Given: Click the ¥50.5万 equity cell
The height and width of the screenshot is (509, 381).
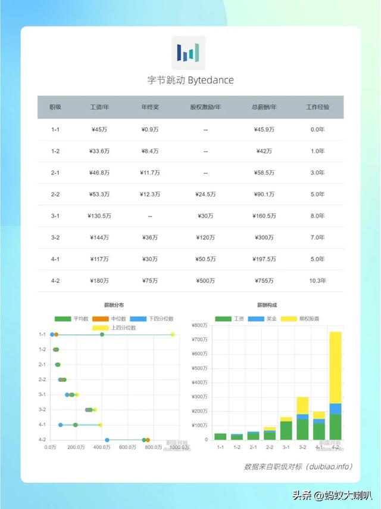Looking at the screenshot, I should pos(205,259).
